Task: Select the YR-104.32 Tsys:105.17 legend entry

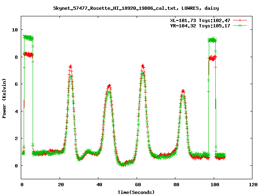Action: pos(200,26)
